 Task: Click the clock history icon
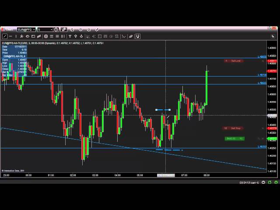(x=89, y=30)
